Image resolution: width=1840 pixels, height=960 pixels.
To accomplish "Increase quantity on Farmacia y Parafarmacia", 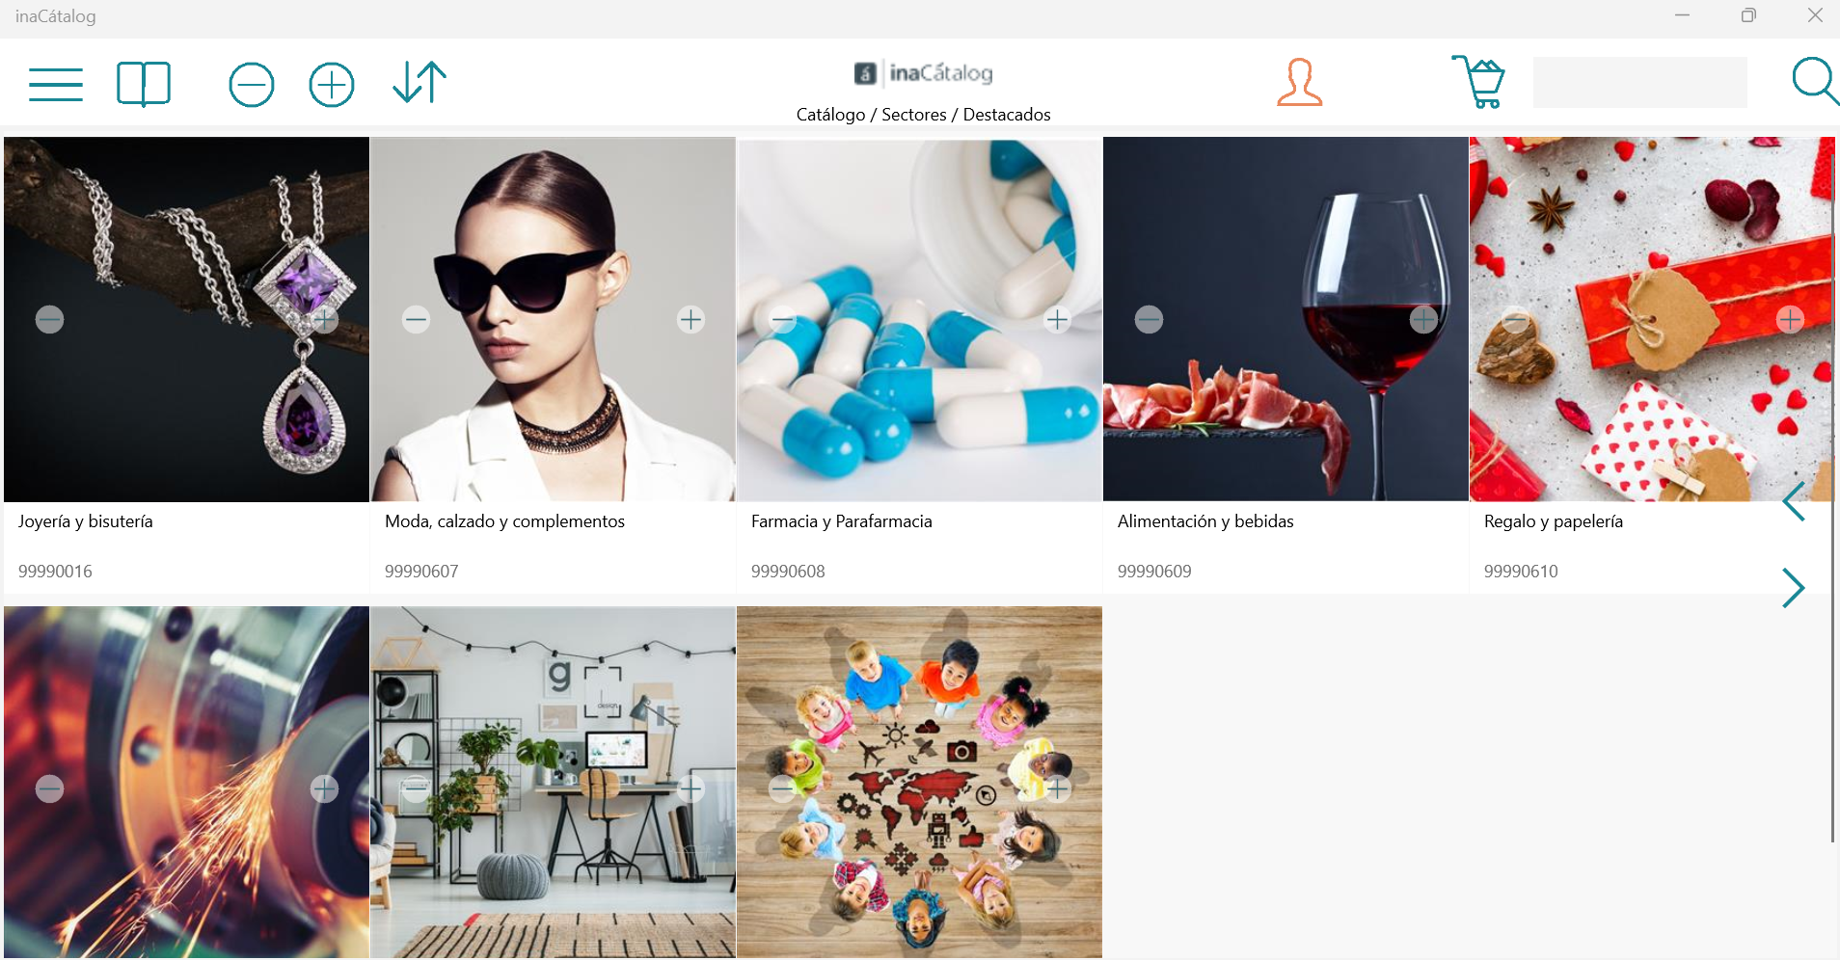I will pyautogui.click(x=1057, y=319).
